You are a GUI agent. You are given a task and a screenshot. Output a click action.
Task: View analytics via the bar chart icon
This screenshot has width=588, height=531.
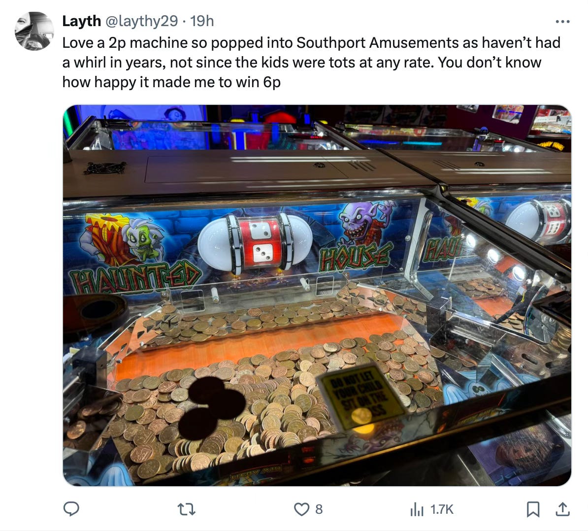click(x=417, y=509)
